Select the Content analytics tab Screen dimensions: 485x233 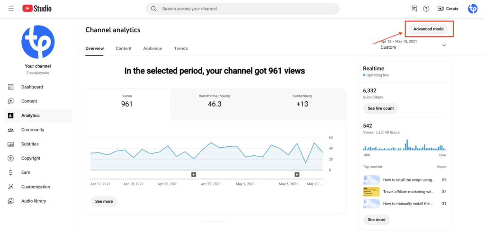(124, 48)
